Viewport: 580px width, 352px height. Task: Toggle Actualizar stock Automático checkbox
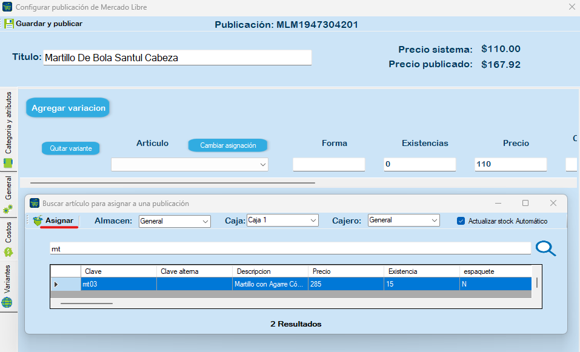tap(461, 221)
